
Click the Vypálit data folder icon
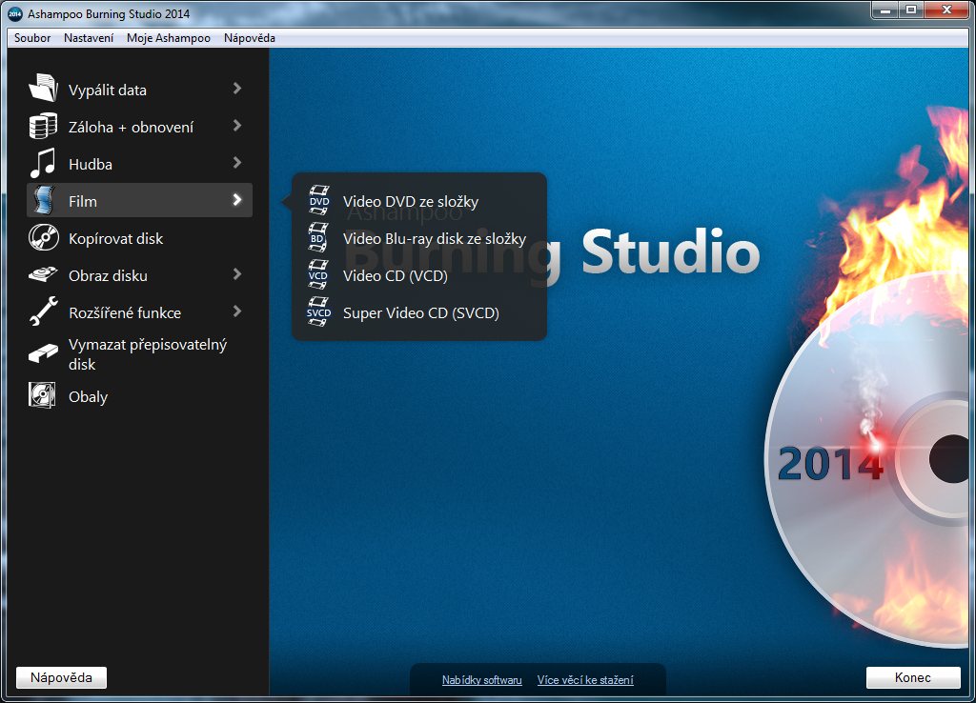click(43, 89)
